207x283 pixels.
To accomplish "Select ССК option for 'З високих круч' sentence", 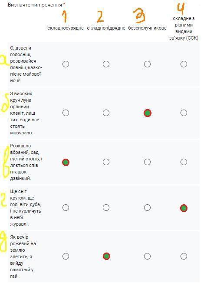I will pos(184,113).
